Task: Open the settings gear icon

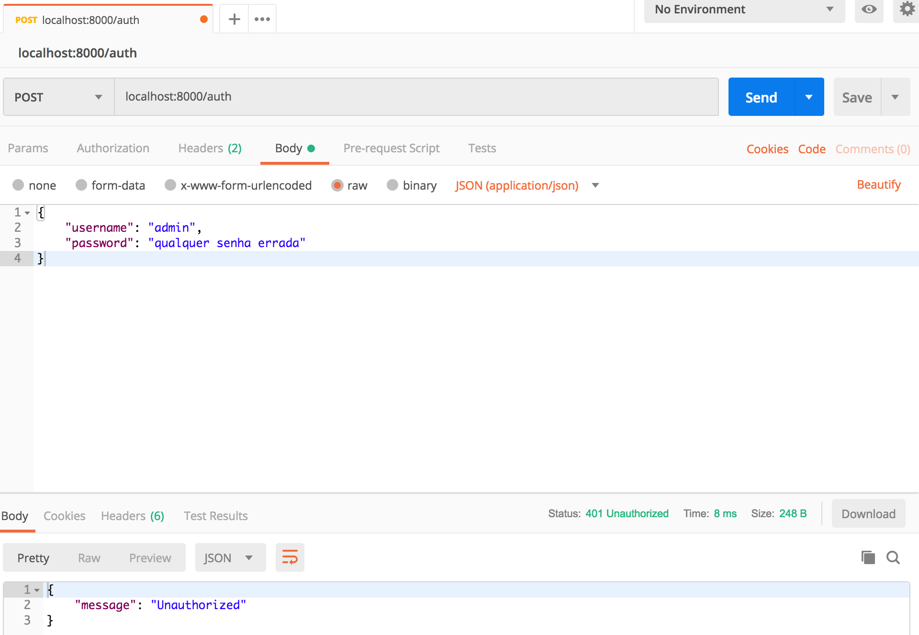Action: (x=907, y=9)
